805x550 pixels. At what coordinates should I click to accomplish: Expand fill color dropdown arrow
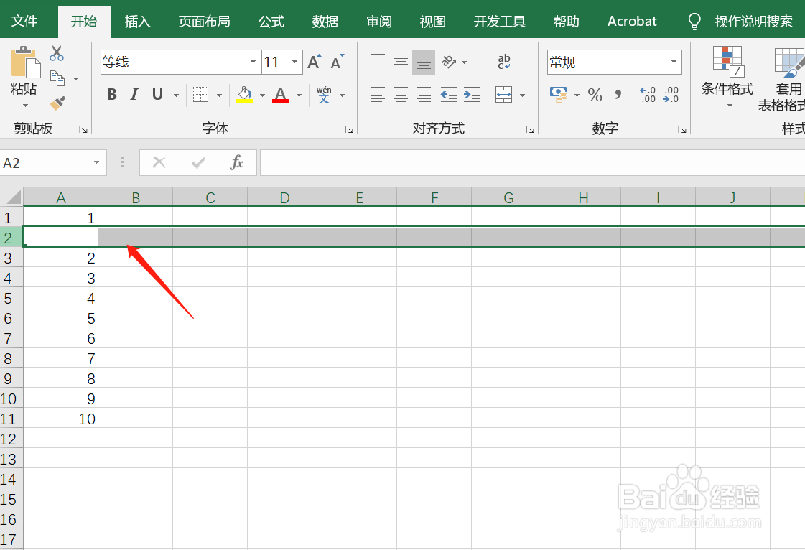click(x=262, y=95)
